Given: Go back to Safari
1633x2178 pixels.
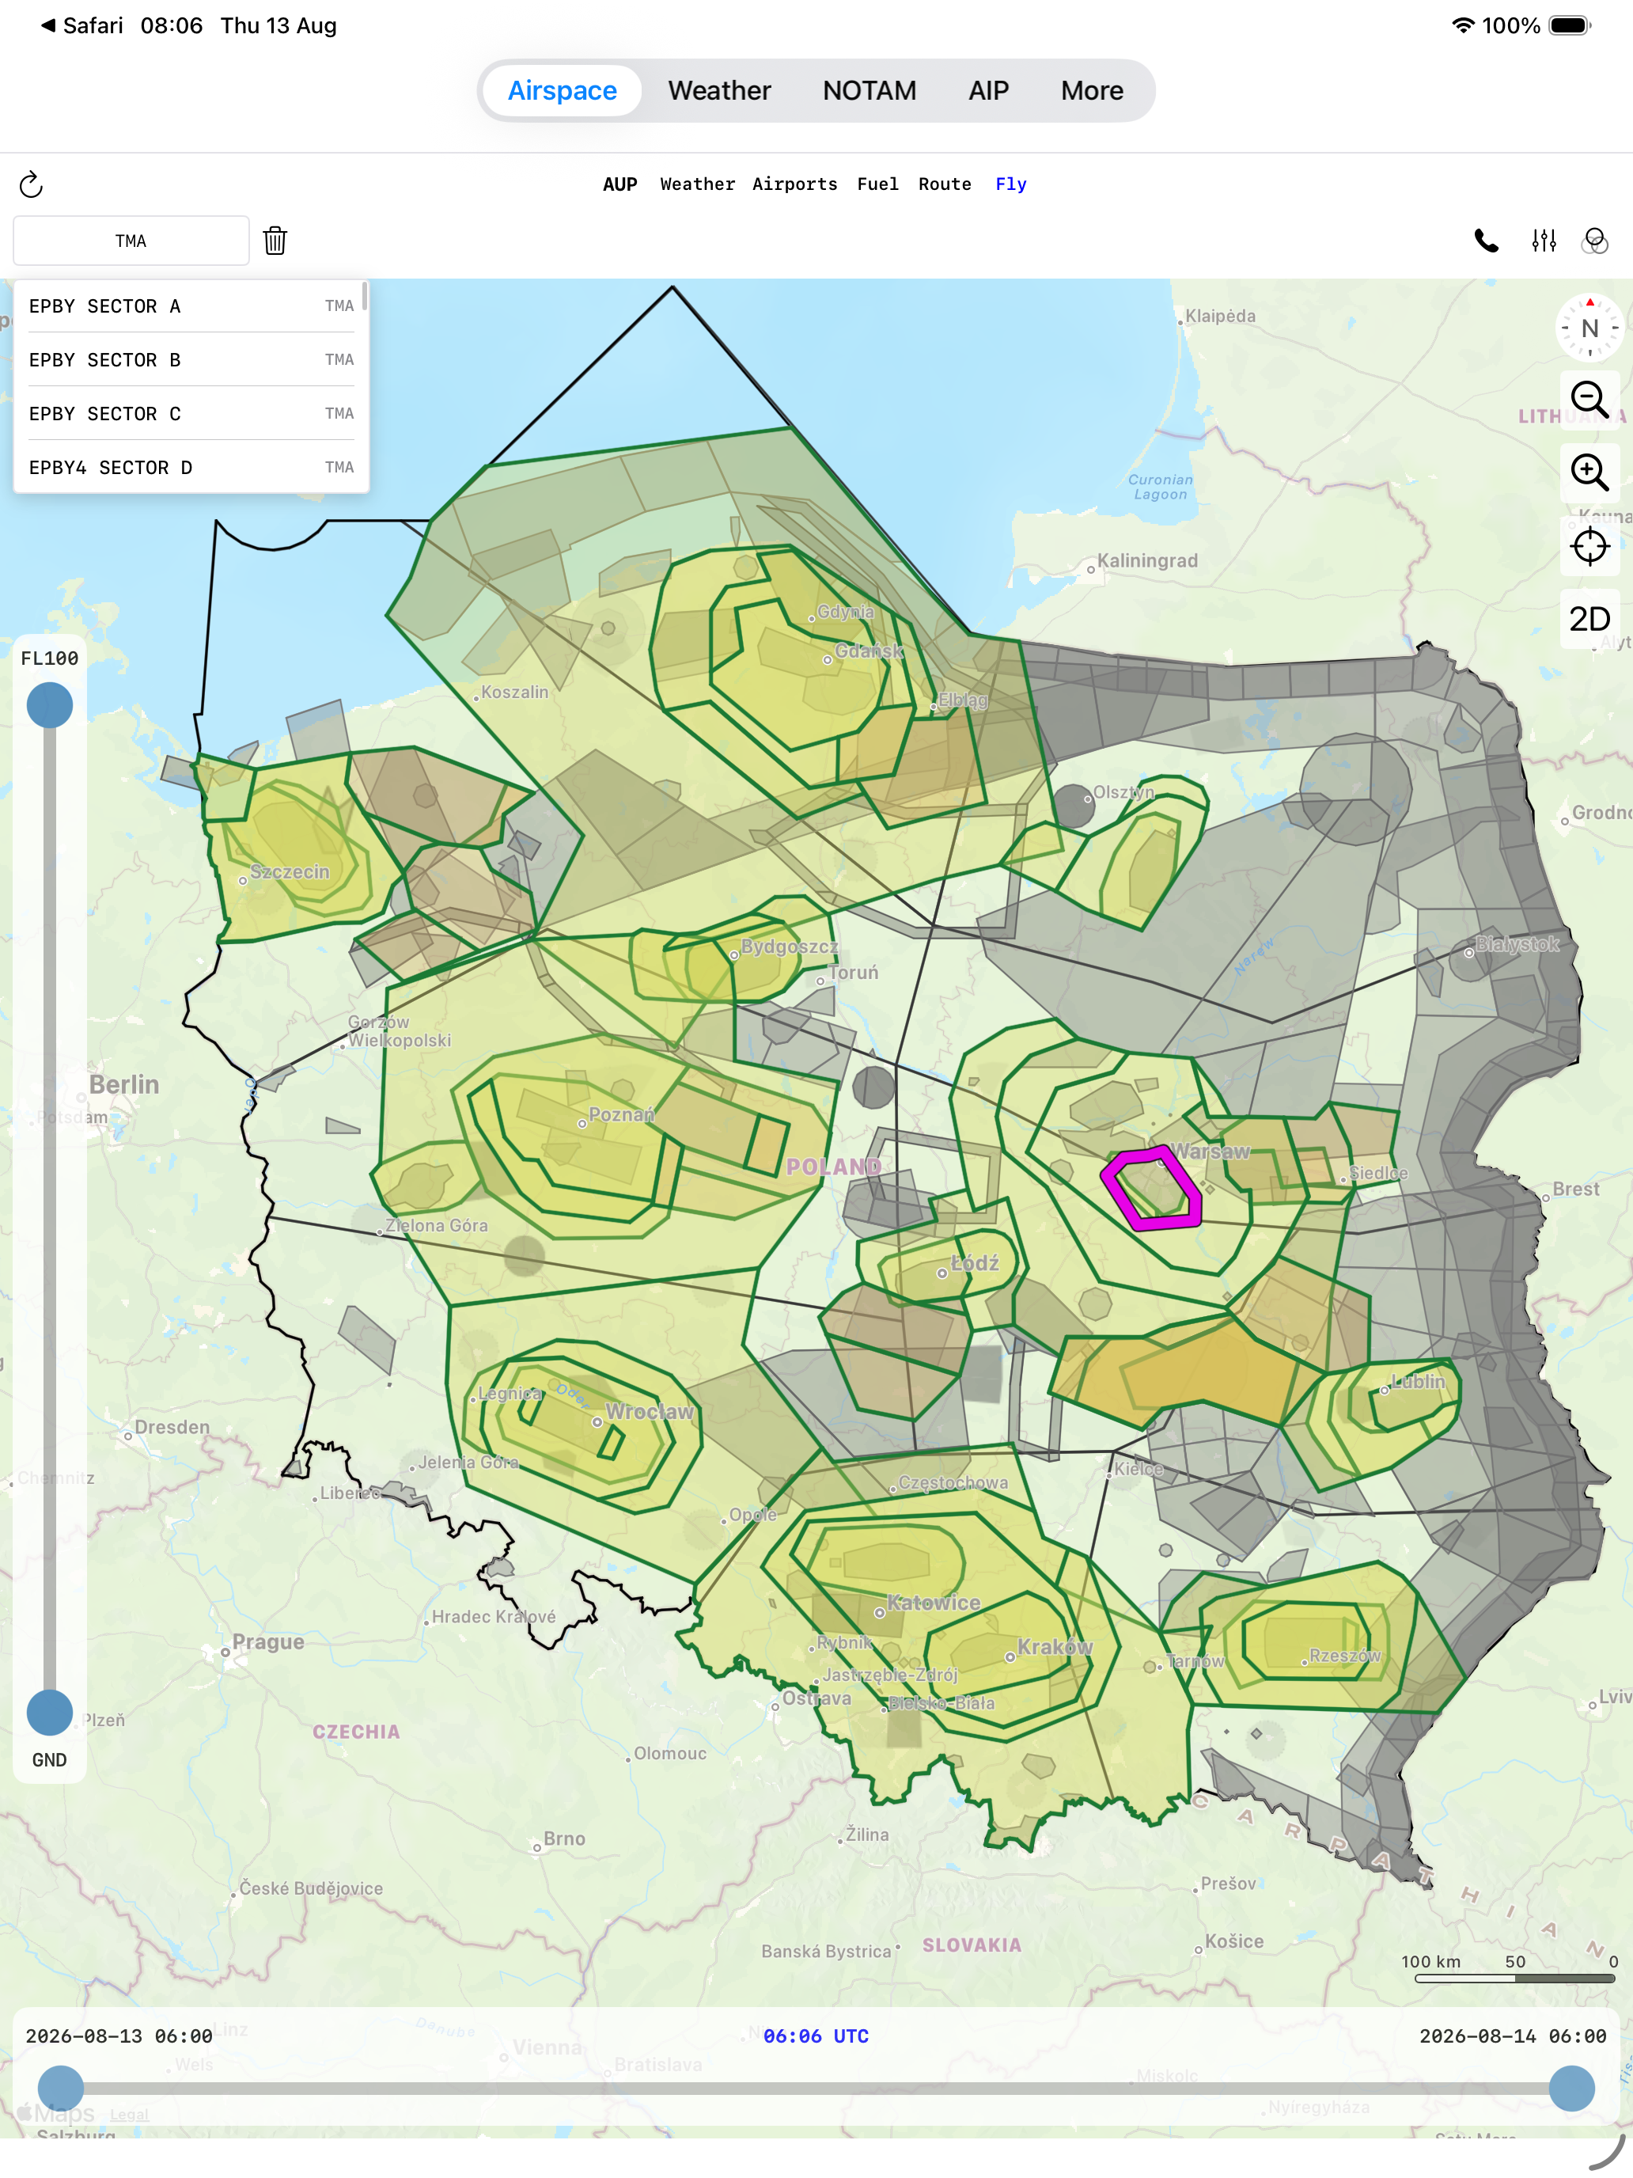Looking at the screenshot, I should pos(81,25).
